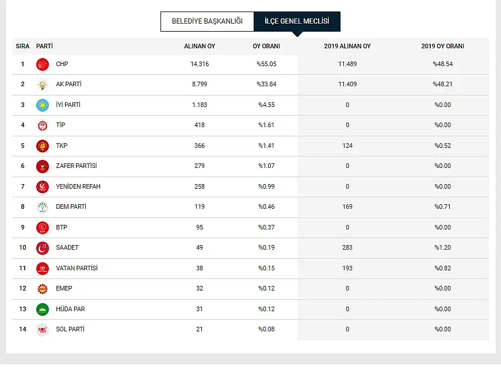The height and width of the screenshot is (367, 501).
Task: Click İYİ PARTİ vote count 1.183
Action: (200, 105)
